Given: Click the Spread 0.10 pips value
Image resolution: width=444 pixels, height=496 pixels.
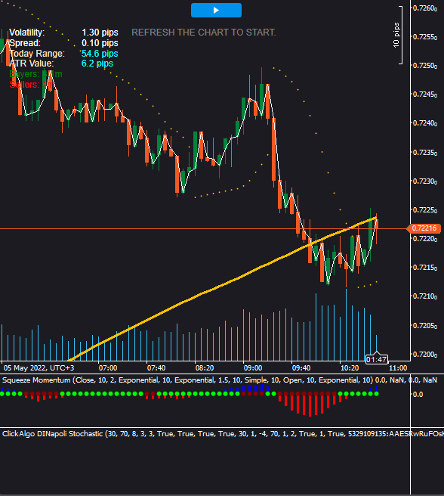Looking at the screenshot, I should coord(100,42).
